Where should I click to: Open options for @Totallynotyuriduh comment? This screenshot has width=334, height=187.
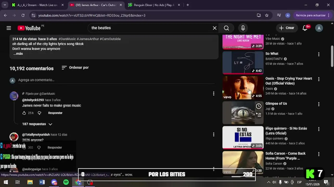pos(214,135)
